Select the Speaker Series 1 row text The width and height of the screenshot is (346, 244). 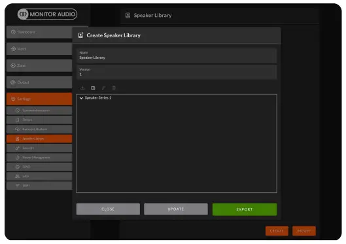tap(98, 97)
